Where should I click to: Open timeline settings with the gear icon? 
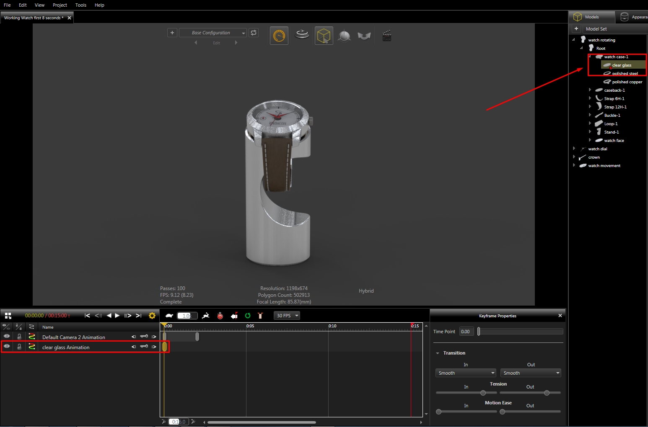coord(152,316)
